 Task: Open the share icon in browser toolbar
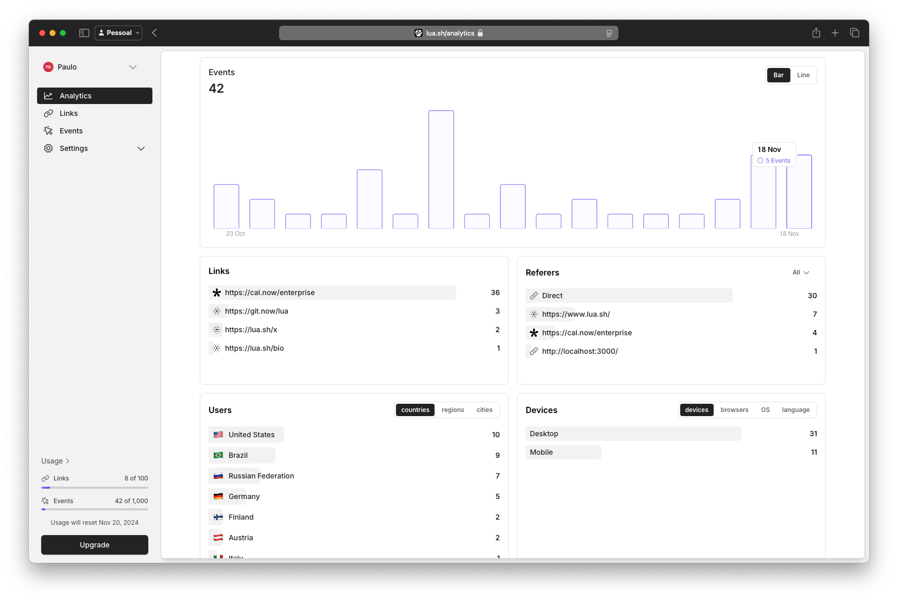(816, 33)
